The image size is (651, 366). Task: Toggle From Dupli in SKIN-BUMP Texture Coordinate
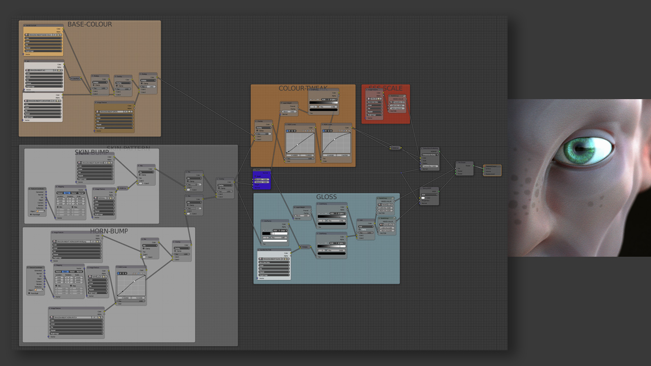coord(31,215)
